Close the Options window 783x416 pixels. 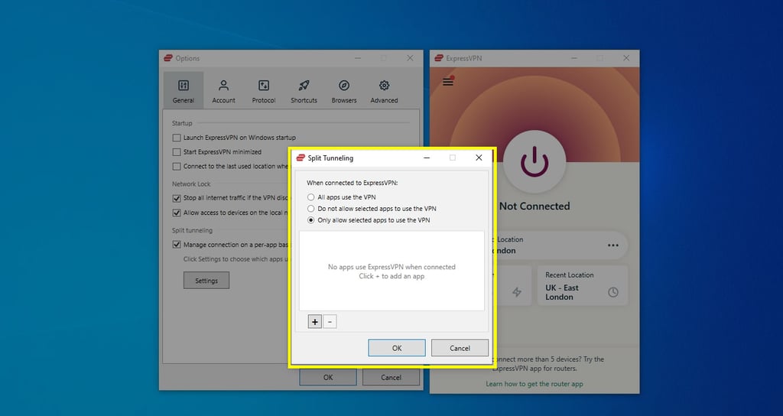click(410, 58)
